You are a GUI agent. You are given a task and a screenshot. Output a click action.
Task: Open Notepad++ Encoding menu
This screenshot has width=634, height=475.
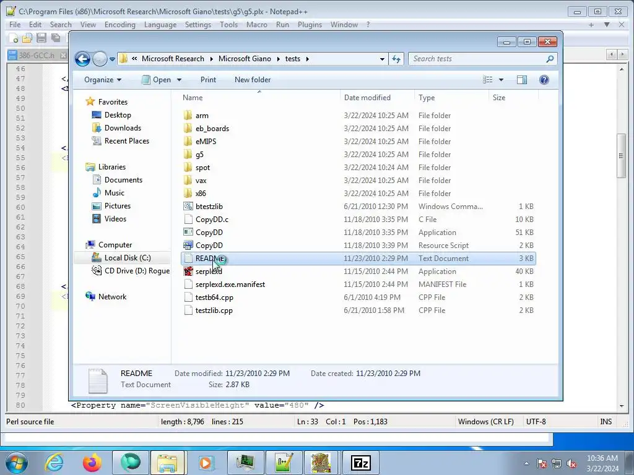pyautogui.click(x=119, y=25)
